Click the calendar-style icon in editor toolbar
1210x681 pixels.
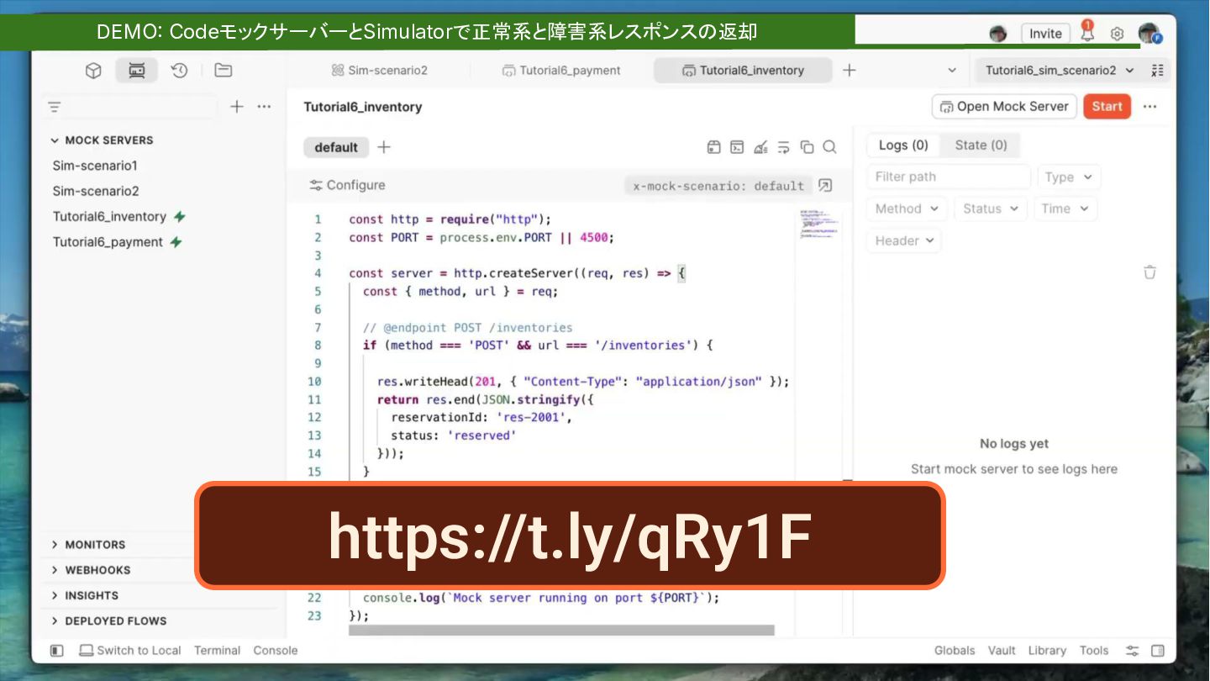[x=713, y=147]
